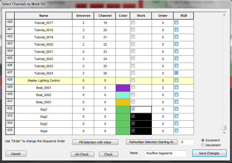Uncheck the Work box for Seg3
This screenshot has width=232, height=163.
coord(133,123)
